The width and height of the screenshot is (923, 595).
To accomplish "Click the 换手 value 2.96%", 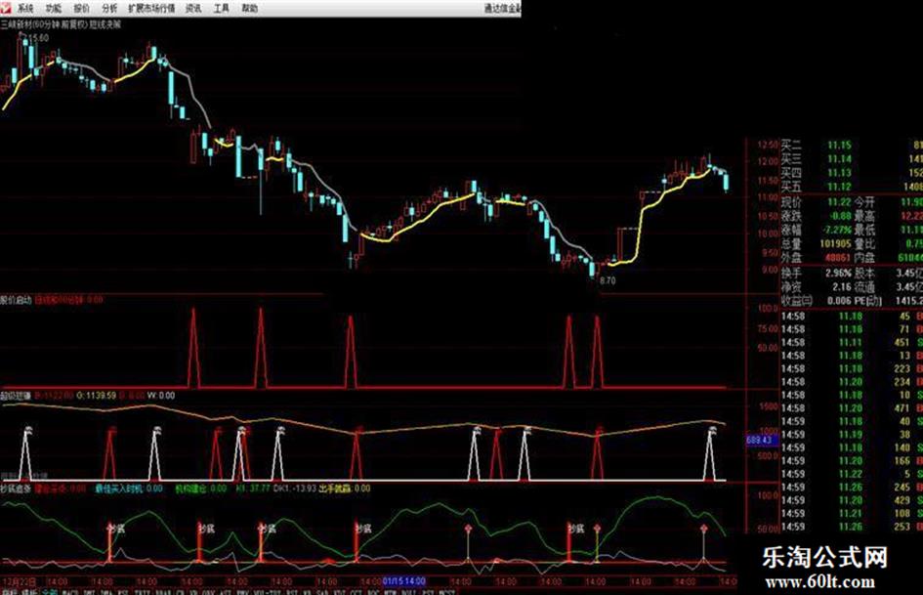I will pos(838,274).
